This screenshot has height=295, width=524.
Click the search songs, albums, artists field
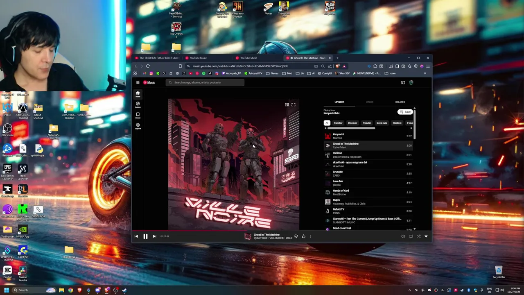pos(205,82)
